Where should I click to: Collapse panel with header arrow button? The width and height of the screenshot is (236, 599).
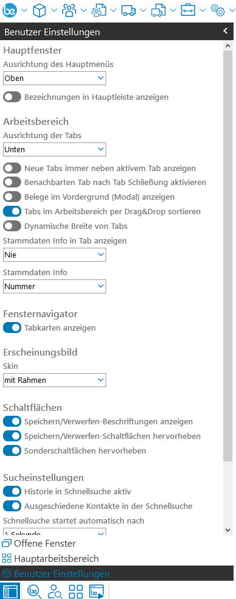(x=225, y=31)
